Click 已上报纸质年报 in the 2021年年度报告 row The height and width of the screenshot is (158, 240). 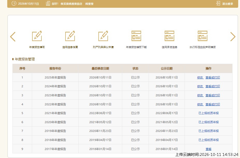[208, 113]
